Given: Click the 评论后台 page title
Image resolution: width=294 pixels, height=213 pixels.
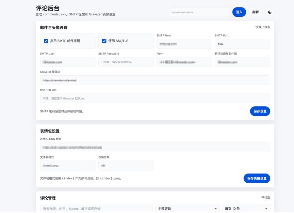Looking at the screenshot, I should (x=48, y=8).
